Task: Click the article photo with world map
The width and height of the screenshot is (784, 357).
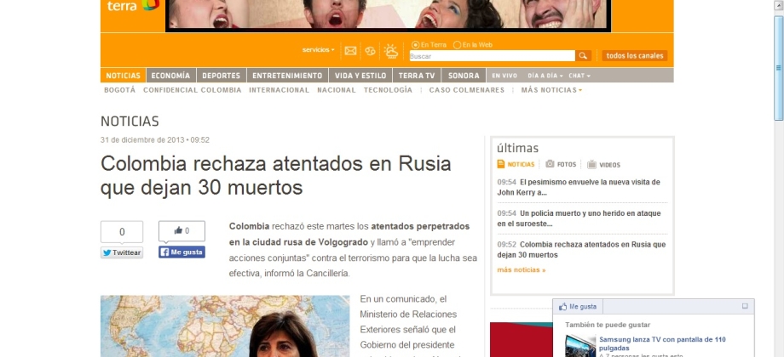Action: point(225,326)
